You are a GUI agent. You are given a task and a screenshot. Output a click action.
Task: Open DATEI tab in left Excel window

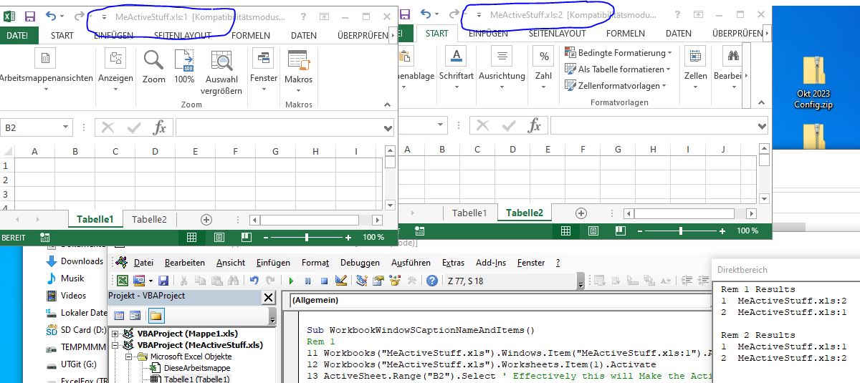18,35
